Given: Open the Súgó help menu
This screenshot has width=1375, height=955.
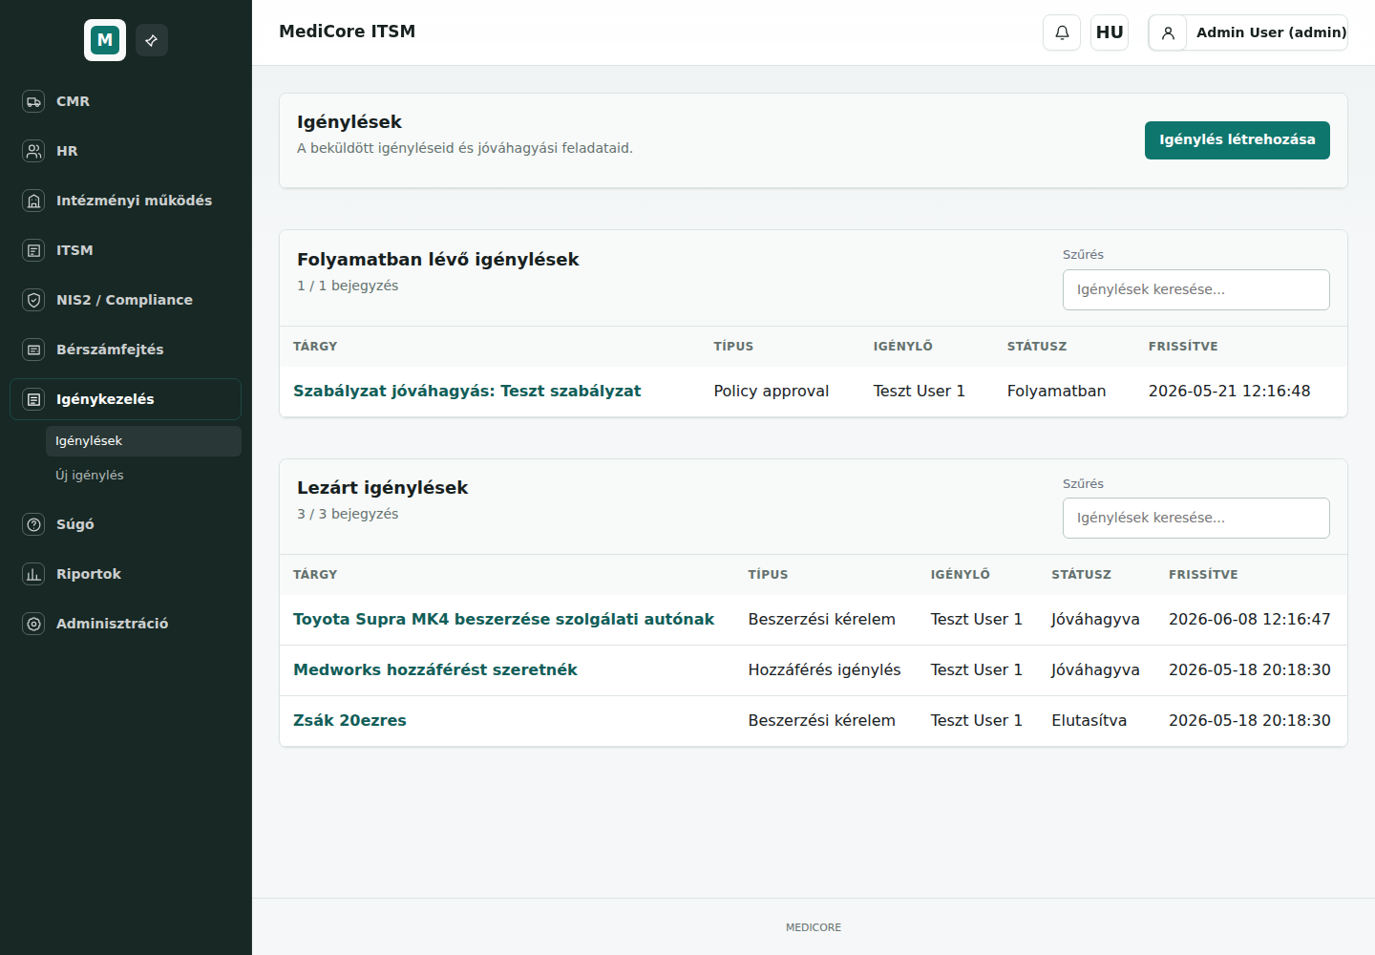Looking at the screenshot, I should point(126,524).
